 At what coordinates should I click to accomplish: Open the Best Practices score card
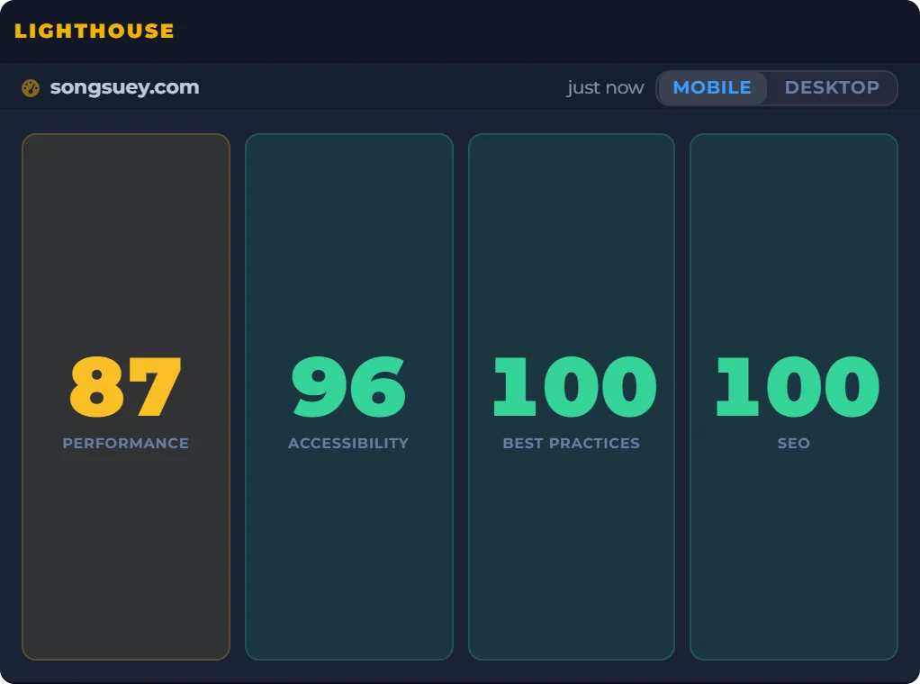[x=572, y=397]
